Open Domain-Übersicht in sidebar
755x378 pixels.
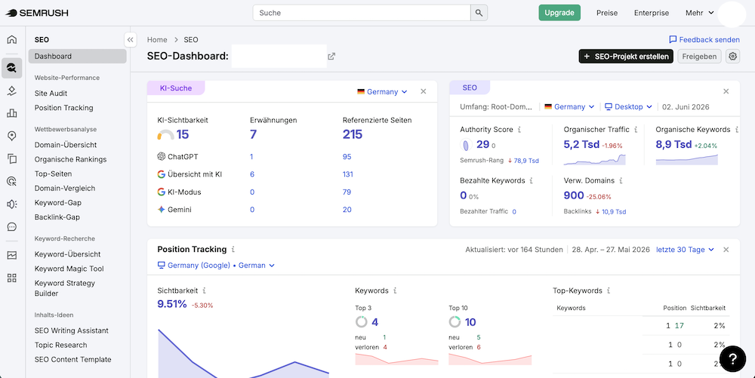[66, 145]
